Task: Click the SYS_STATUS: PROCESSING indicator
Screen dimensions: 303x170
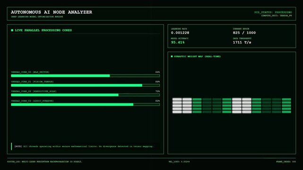Action: click(273, 12)
